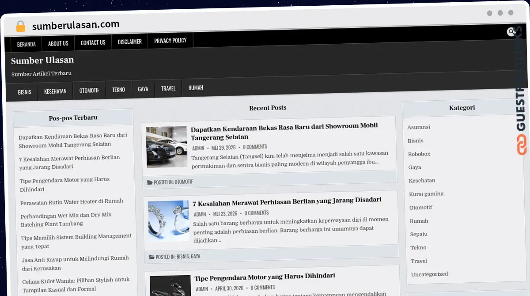Open the Disclaimer page
This screenshot has width=530, height=296.
pyautogui.click(x=129, y=42)
